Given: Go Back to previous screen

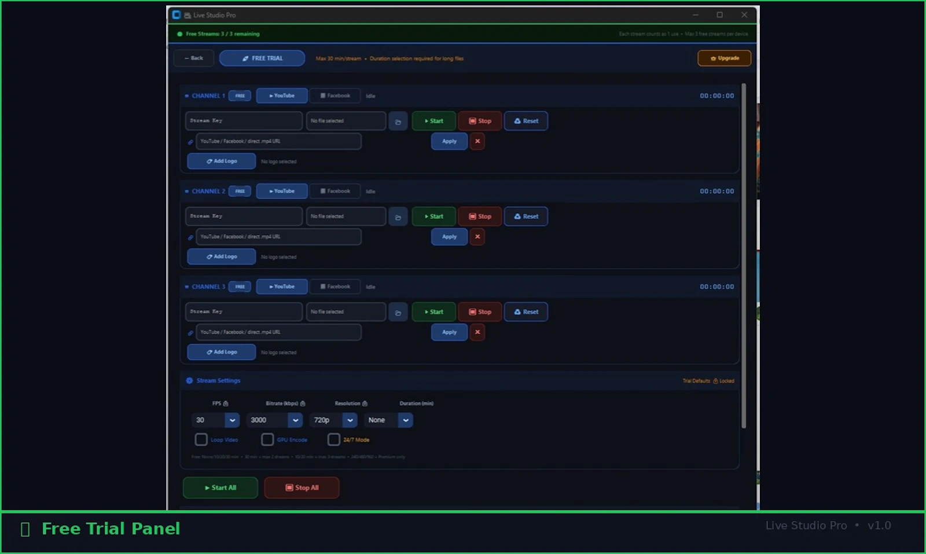Looking at the screenshot, I should tap(194, 58).
